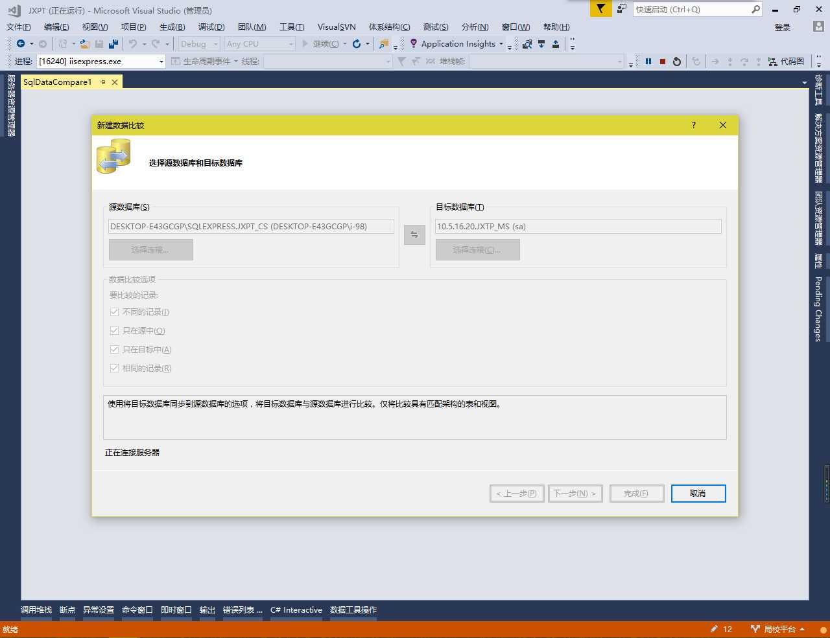Click the help question mark in dialog
Viewport: 830px width, 638px height.
(x=694, y=125)
